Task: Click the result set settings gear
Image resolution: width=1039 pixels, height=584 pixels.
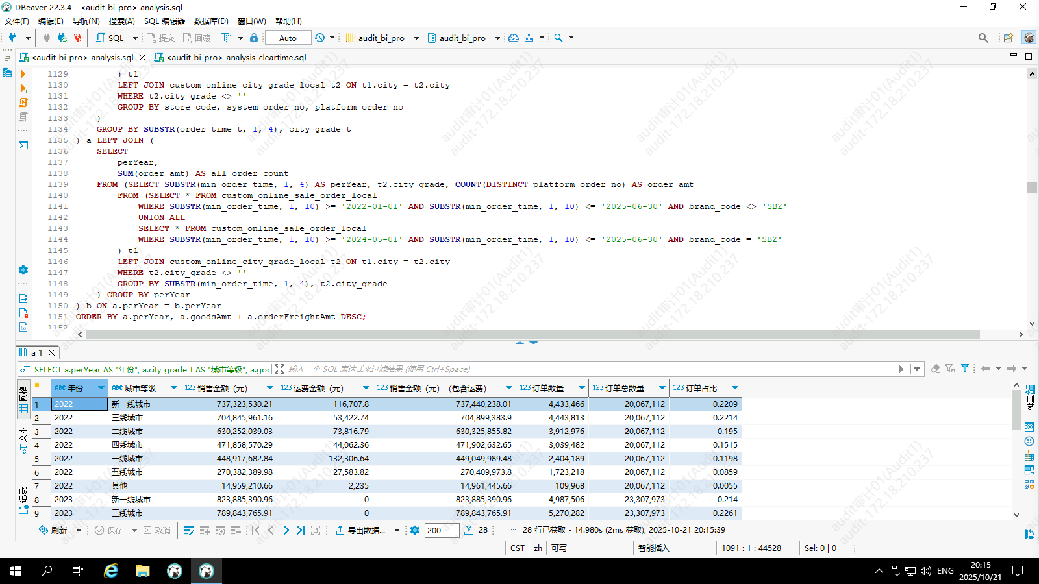Action: [x=415, y=530]
